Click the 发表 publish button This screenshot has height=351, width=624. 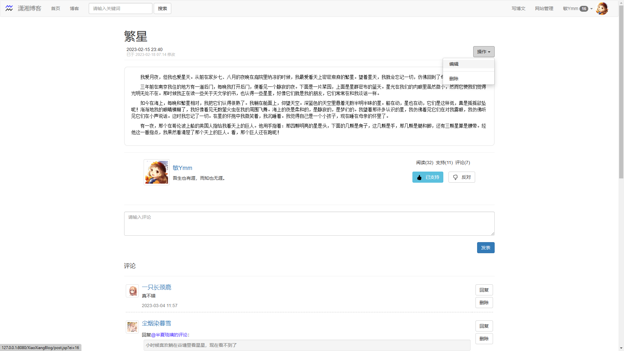486,247
